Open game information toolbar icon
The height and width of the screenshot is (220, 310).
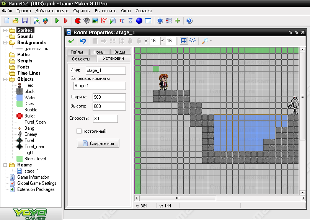point(160,21)
